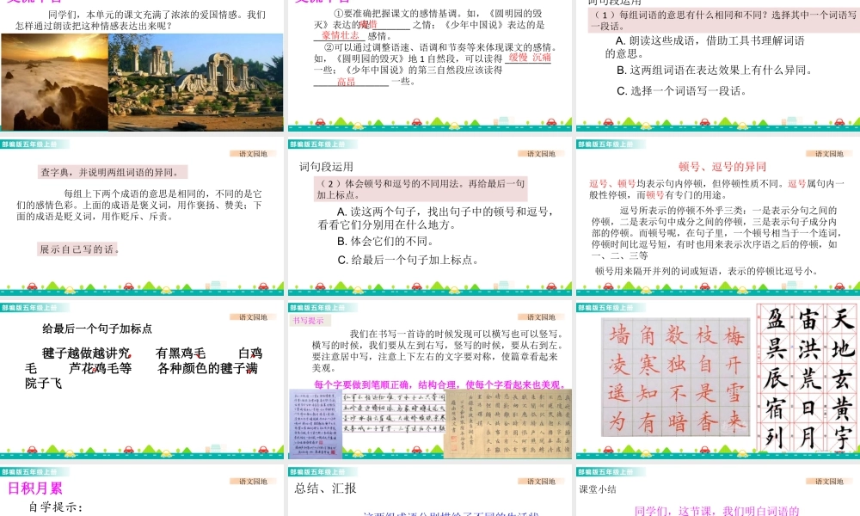Click the red seal stamp on the calligraphy artwork
Screen dimensions: 860x516
point(452,440)
